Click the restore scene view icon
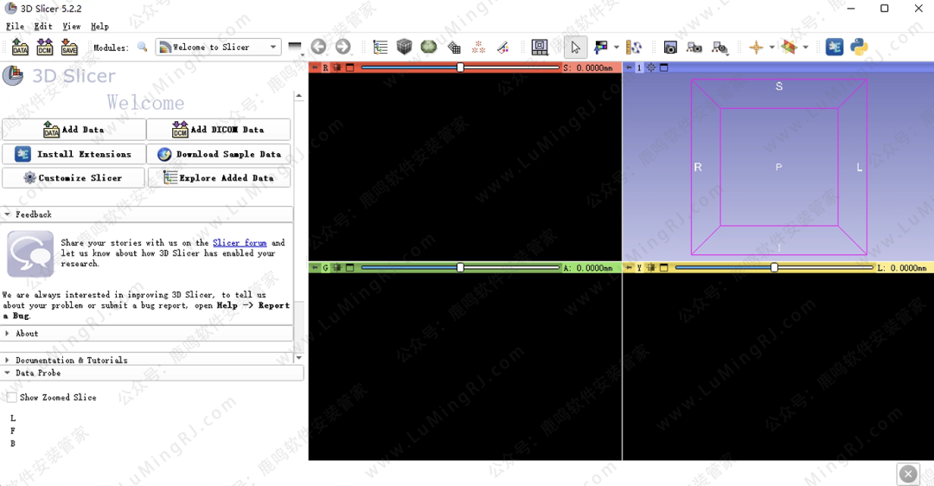This screenshot has height=486, width=934. coord(720,47)
